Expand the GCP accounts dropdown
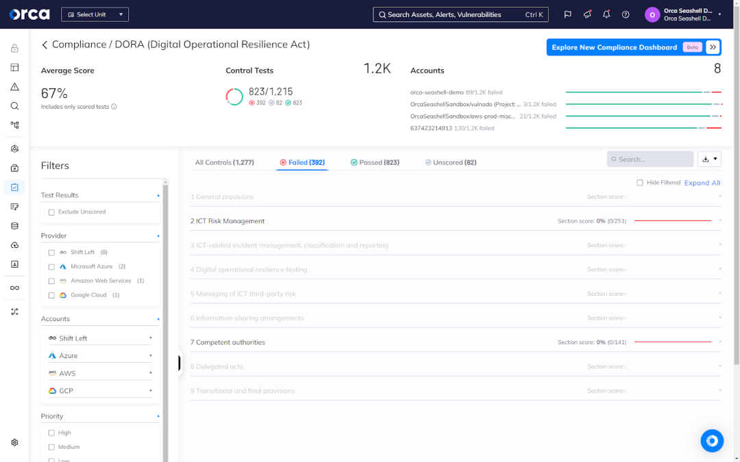Viewport: 740px width, 462px height. coord(100,390)
